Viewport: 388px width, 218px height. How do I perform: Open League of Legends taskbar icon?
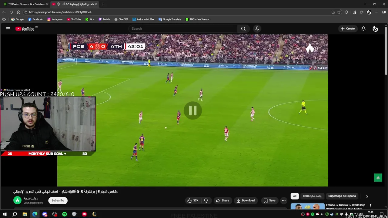click(94, 214)
